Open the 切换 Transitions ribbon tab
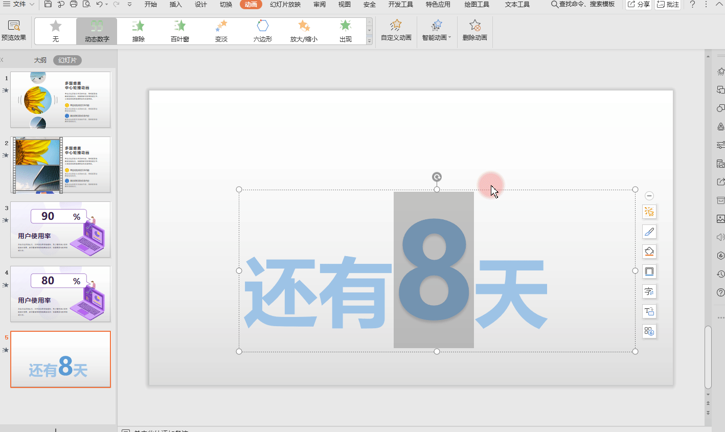 pyautogui.click(x=226, y=4)
